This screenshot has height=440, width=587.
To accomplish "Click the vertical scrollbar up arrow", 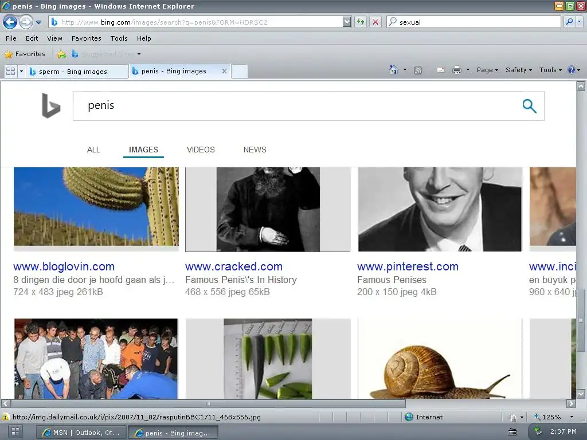I will click(581, 87).
